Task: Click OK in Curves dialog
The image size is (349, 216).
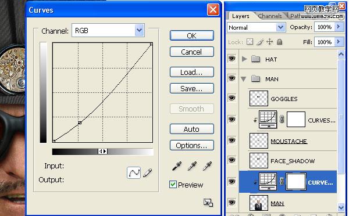Action: coord(192,35)
